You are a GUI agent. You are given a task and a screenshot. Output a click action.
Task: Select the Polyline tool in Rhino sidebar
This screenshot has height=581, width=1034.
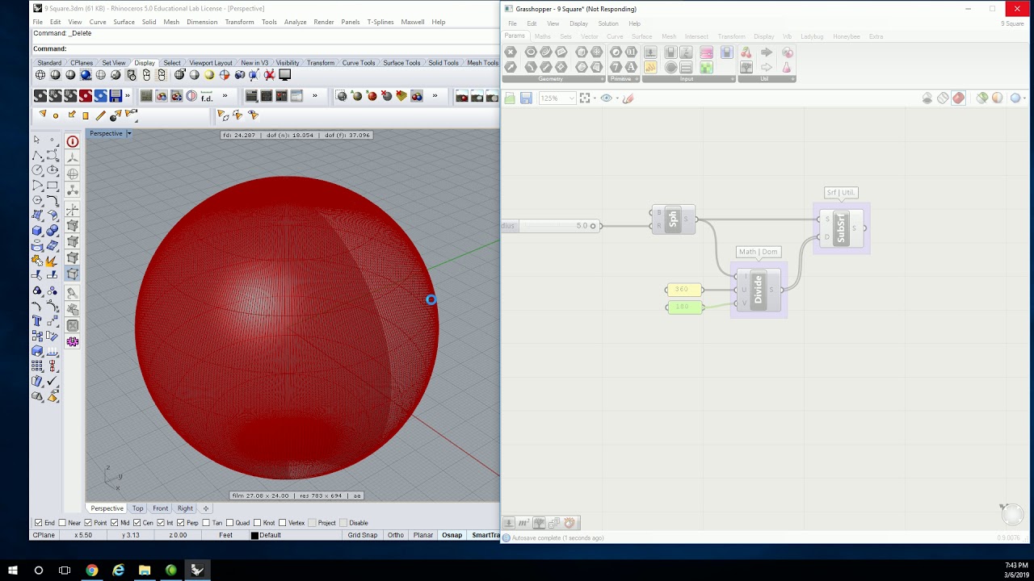[x=36, y=155]
